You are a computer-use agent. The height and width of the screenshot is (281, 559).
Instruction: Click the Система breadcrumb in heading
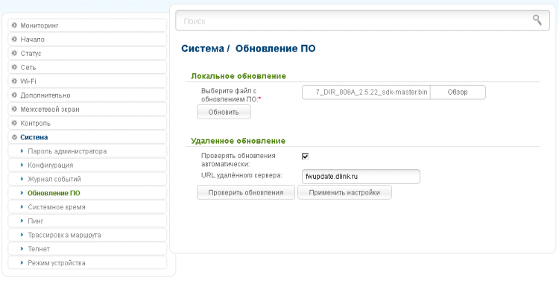203,48
